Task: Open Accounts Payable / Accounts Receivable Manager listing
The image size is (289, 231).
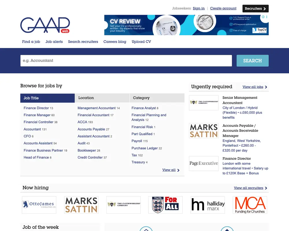Action: pos(240,131)
